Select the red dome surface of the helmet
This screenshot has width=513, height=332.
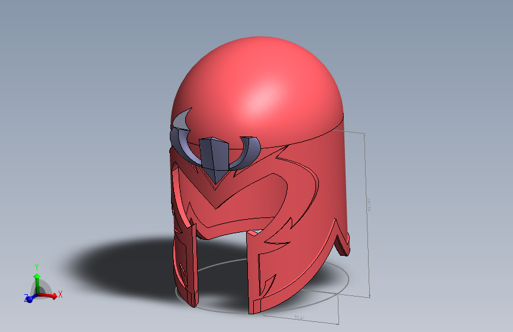259,92
